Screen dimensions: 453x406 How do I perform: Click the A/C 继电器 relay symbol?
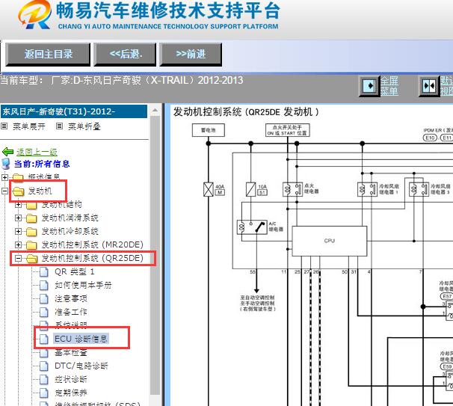point(252,227)
